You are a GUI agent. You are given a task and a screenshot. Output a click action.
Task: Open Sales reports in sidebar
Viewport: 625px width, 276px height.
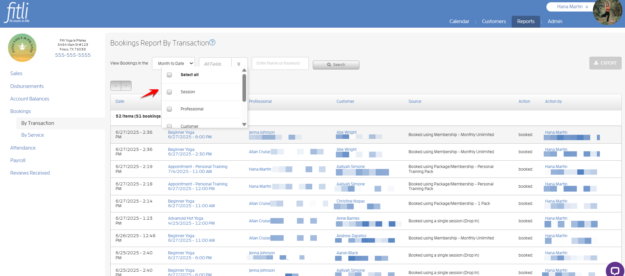coord(16,73)
